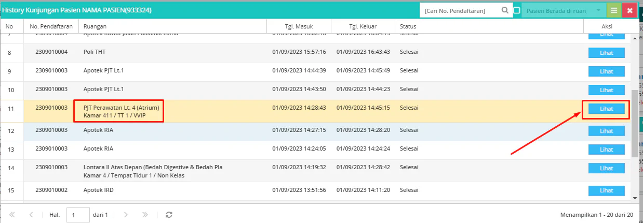Go to the next page arrow

point(126,214)
